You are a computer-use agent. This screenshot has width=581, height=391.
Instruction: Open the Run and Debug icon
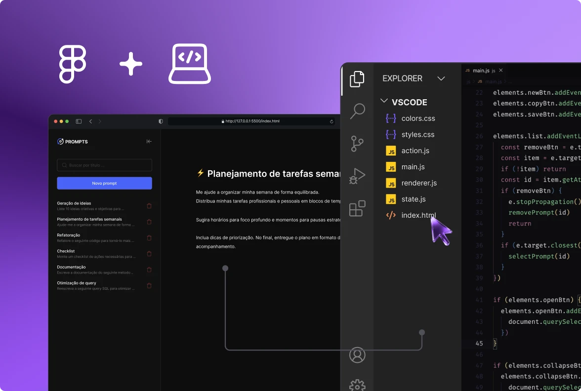coord(357,176)
